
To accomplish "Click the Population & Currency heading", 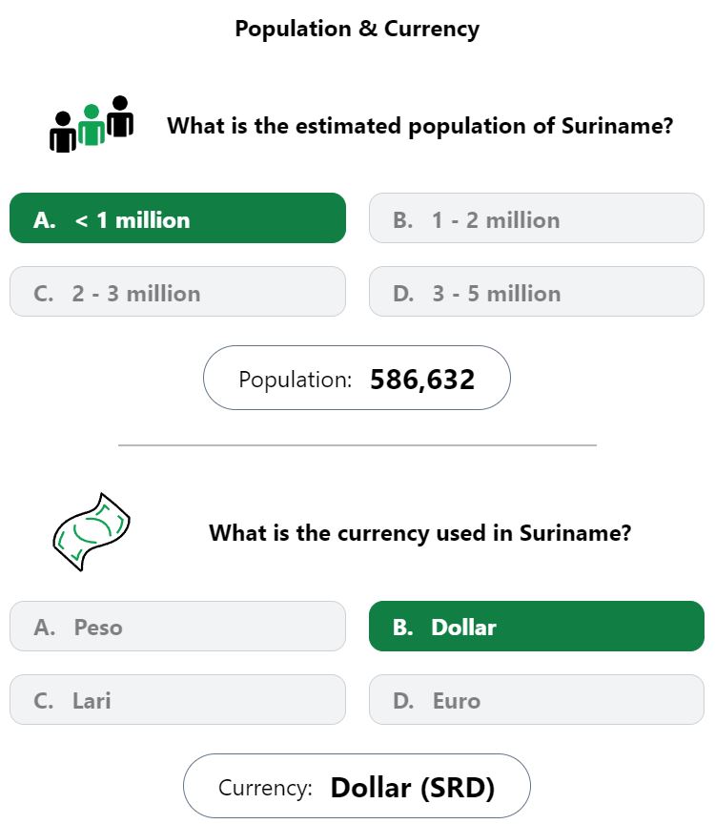I will (x=357, y=29).
